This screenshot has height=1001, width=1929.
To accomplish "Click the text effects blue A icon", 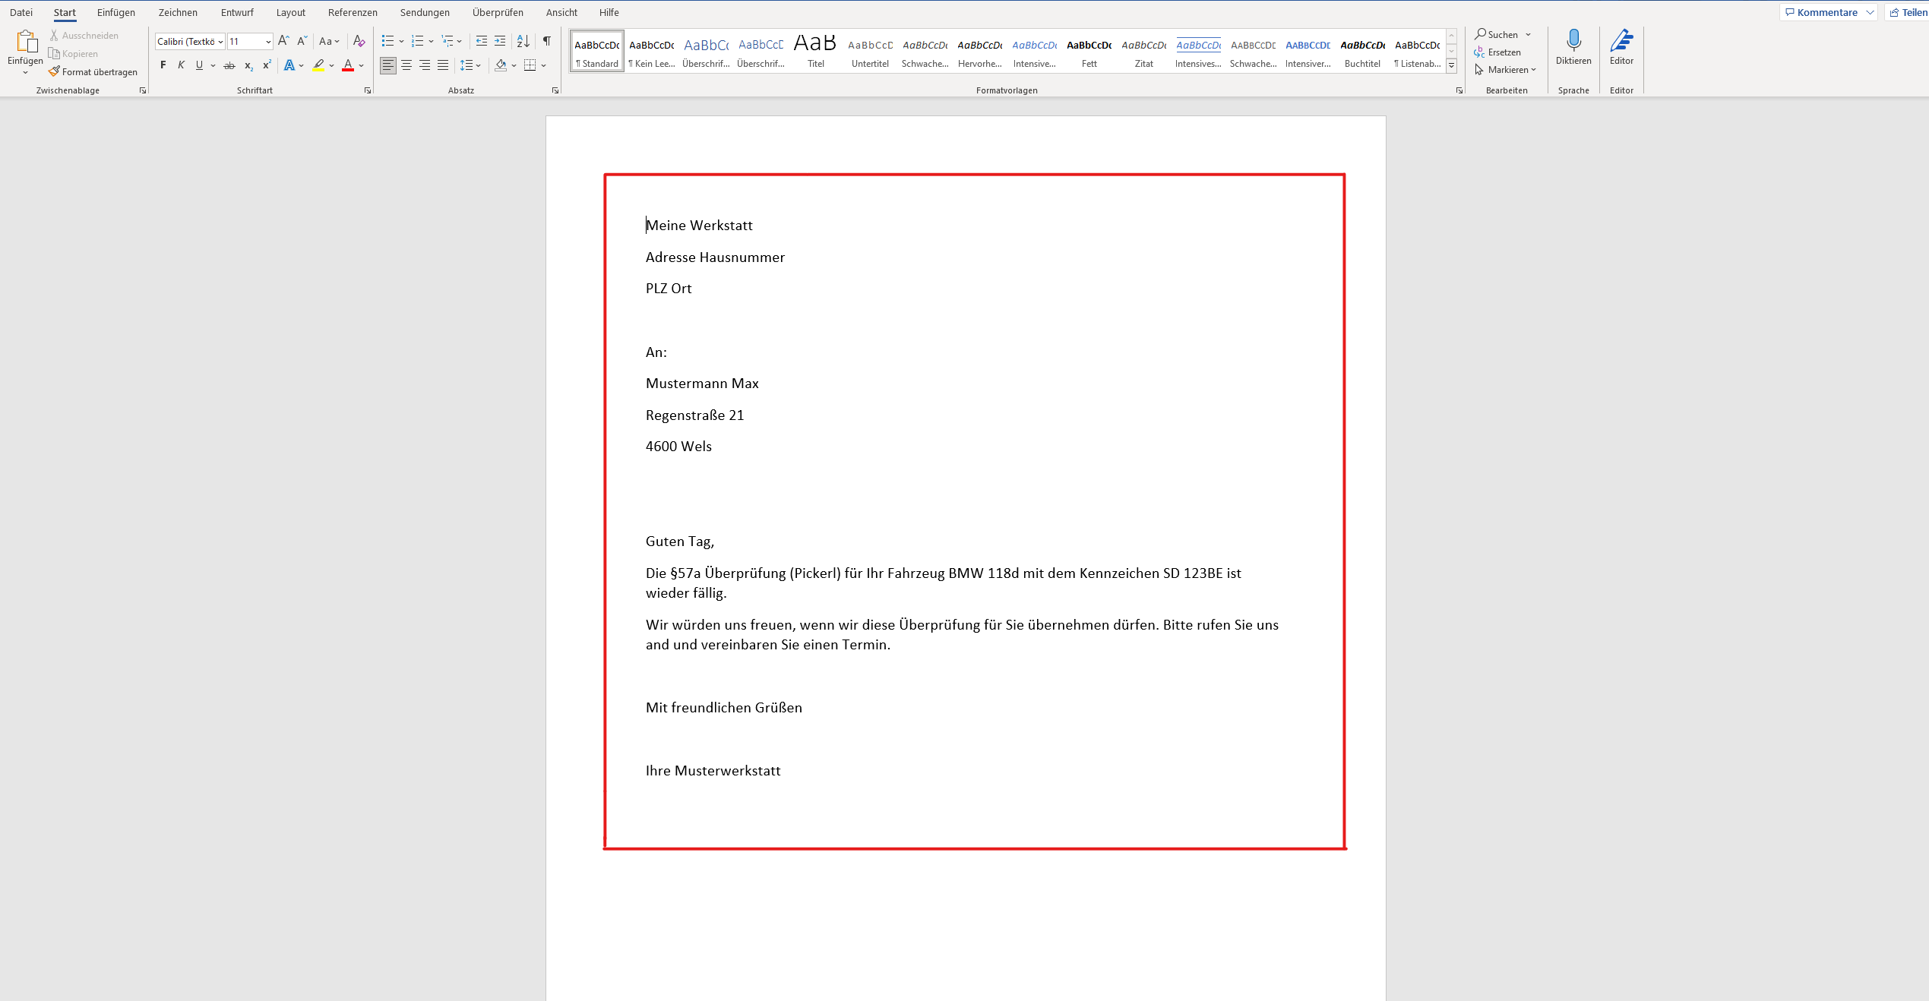I will click(289, 66).
